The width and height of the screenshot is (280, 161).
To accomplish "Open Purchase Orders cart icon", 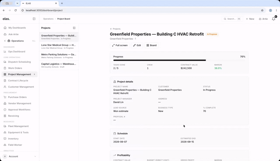I will pyautogui.click(x=5, y=97).
